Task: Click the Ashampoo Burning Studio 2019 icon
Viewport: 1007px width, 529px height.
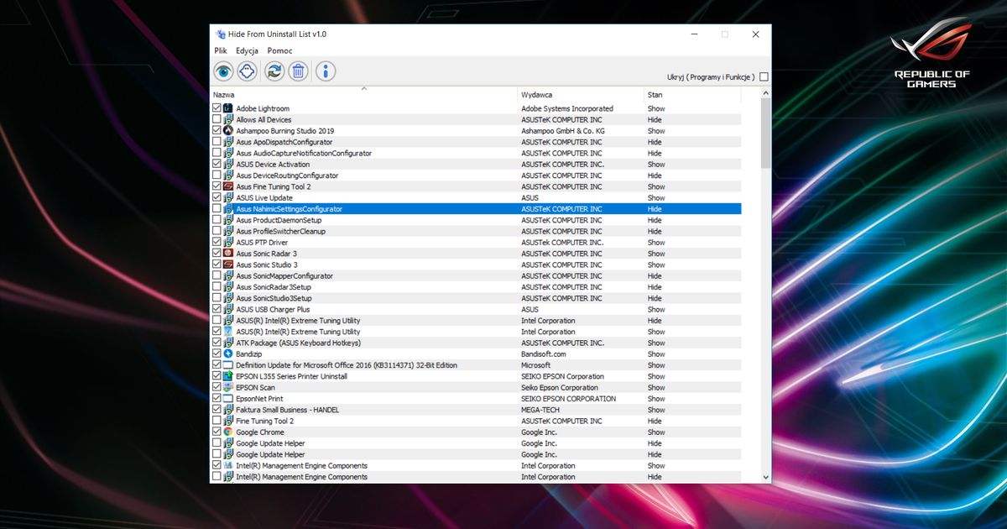Action: click(x=228, y=131)
